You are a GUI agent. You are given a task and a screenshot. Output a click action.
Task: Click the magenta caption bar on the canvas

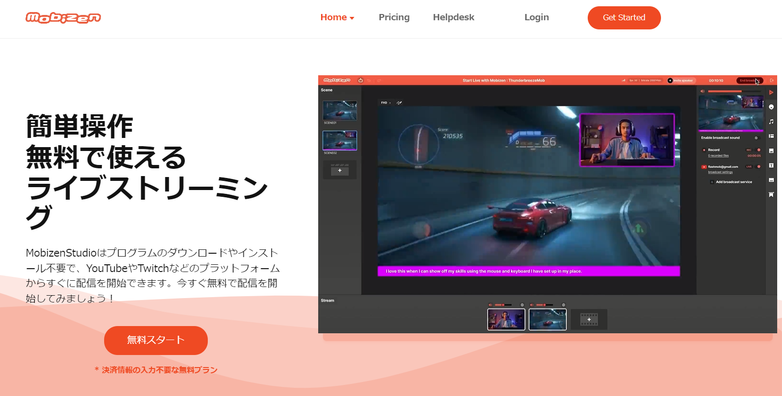529,271
